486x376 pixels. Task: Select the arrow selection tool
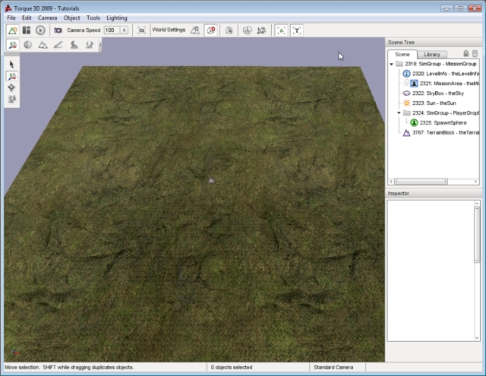pyautogui.click(x=12, y=65)
